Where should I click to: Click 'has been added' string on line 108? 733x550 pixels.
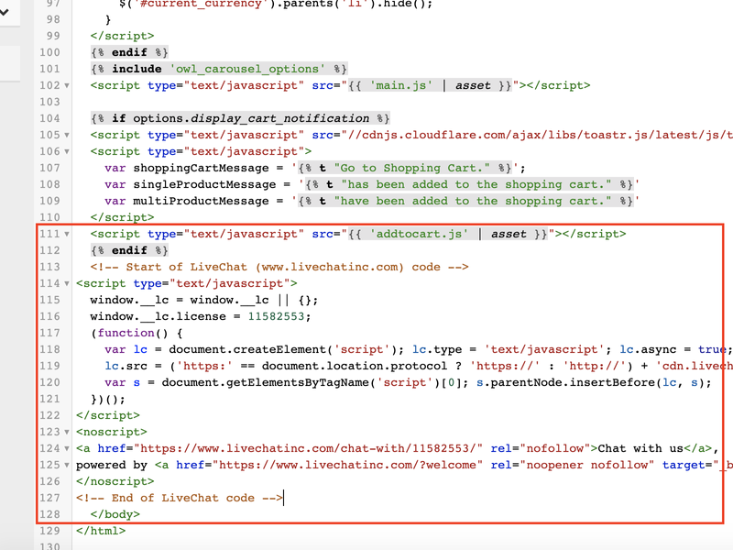click(x=476, y=184)
